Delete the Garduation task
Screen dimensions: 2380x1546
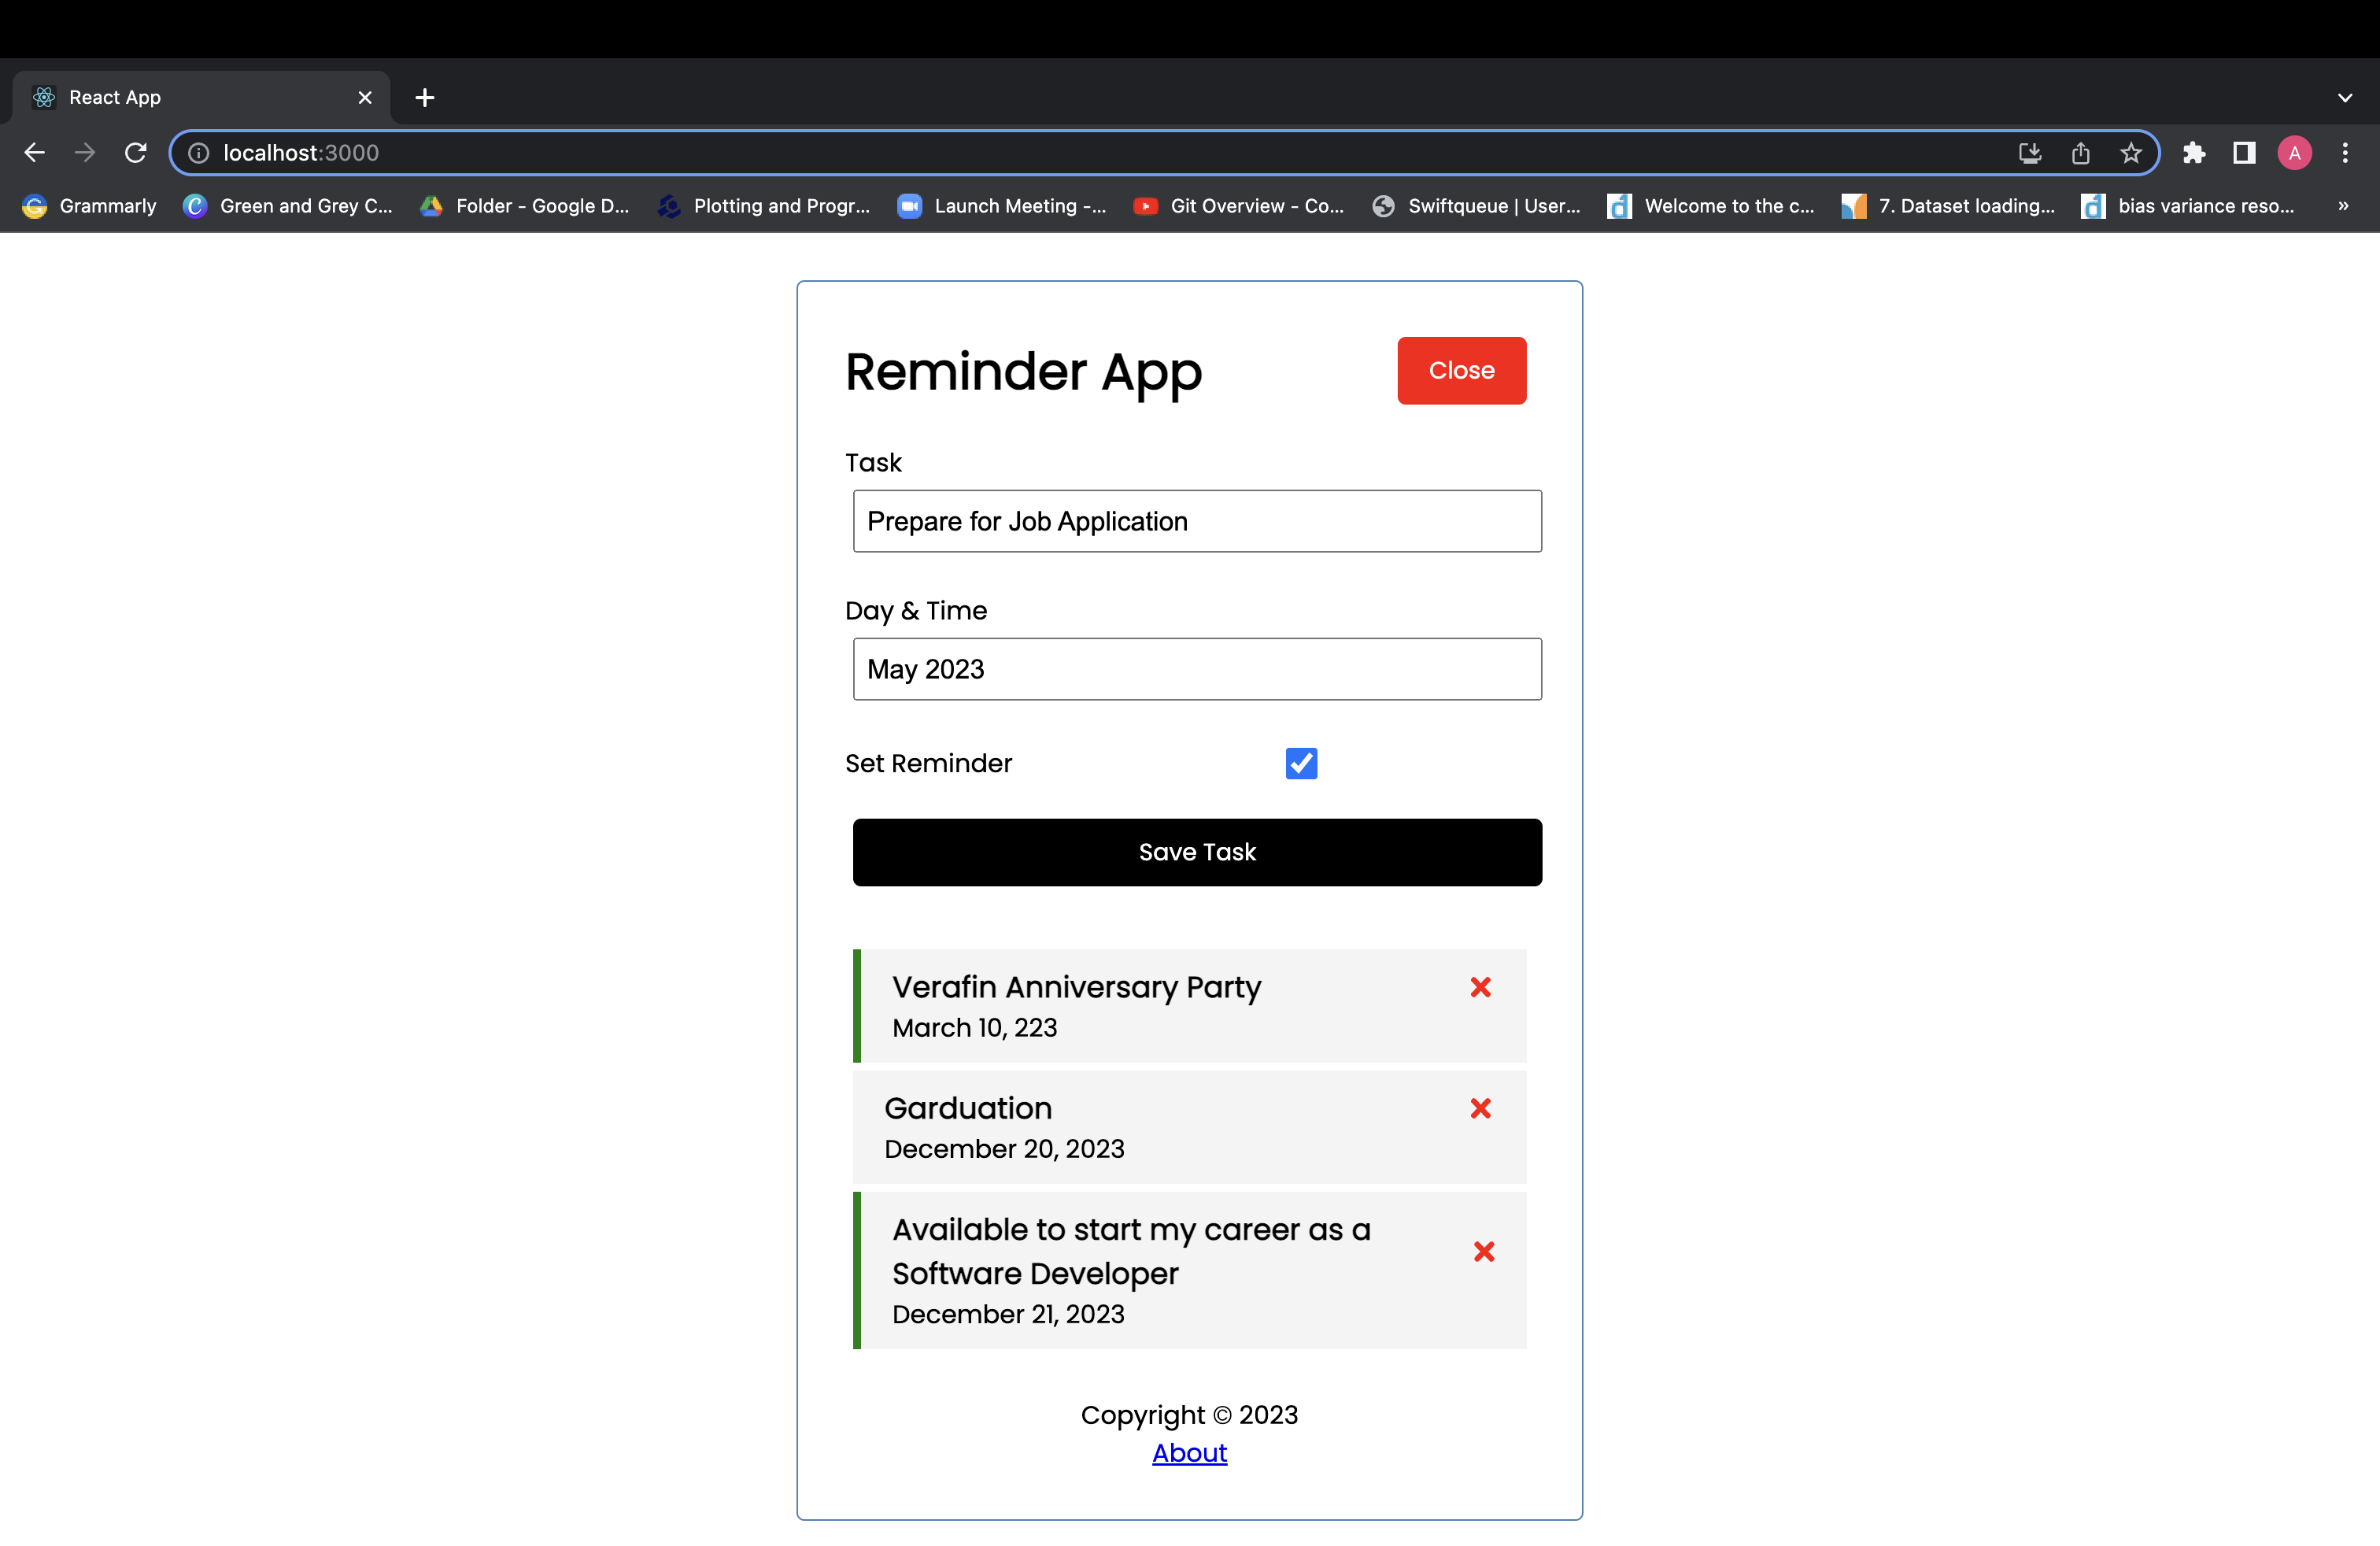[1480, 1108]
